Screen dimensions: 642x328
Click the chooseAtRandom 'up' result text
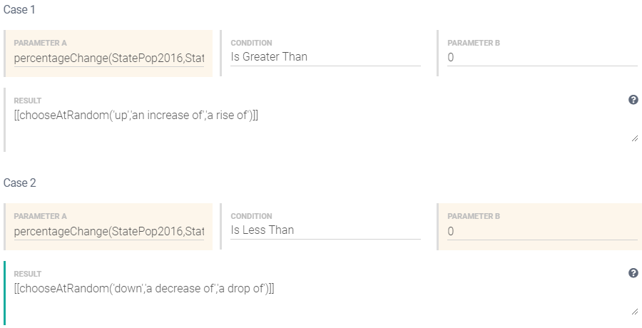[136, 115]
